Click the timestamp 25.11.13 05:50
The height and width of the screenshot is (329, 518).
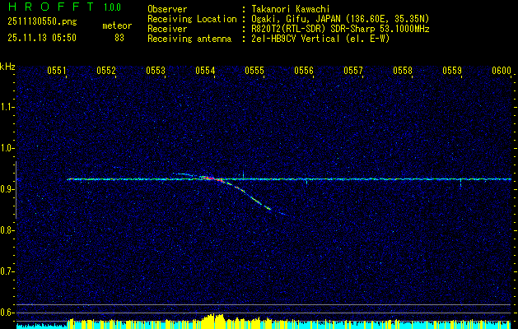[42, 38]
